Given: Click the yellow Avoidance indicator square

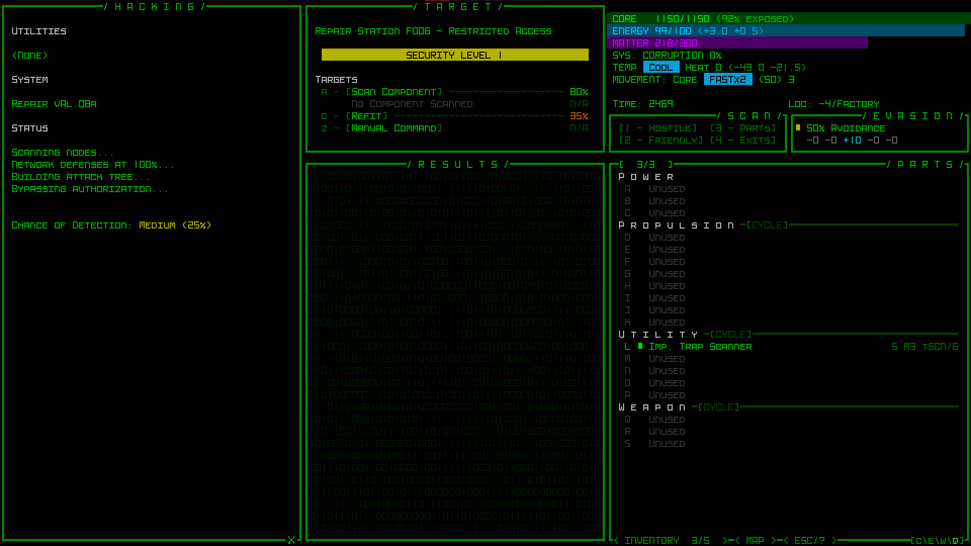Looking at the screenshot, I should (x=798, y=128).
